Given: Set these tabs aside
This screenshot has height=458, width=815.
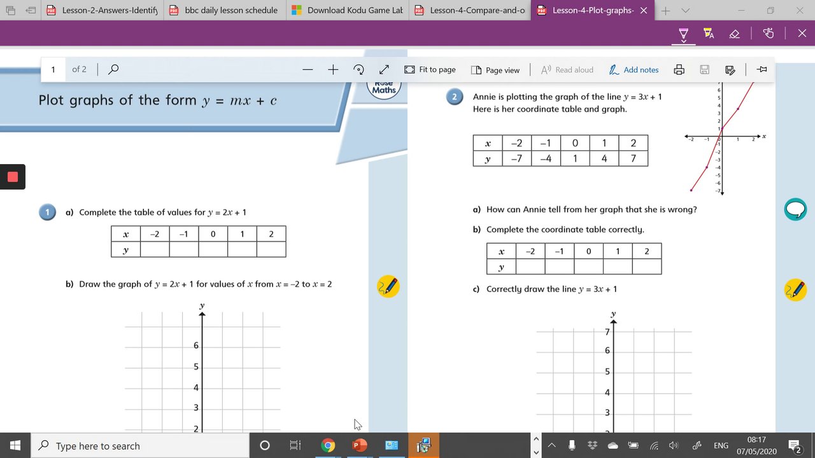Looking at the screenshot, I should click(31, 10).
